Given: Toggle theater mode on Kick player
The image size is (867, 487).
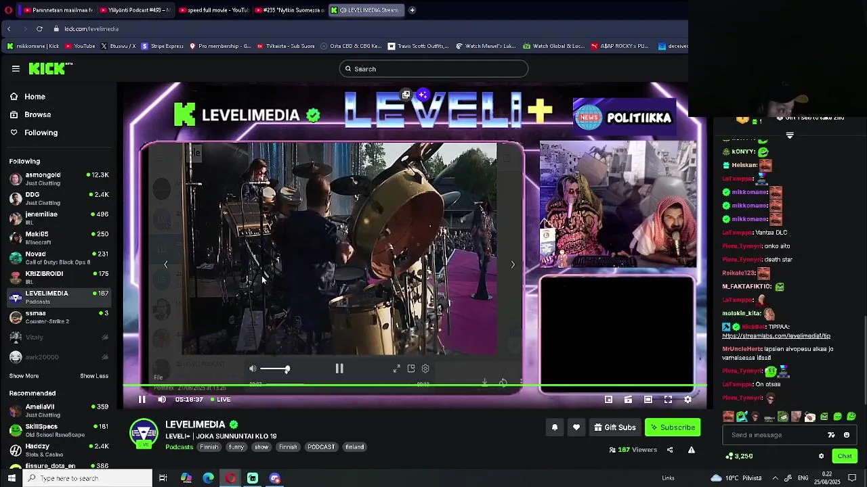Looking at the screenshot, I should click(x=648, y=400).
